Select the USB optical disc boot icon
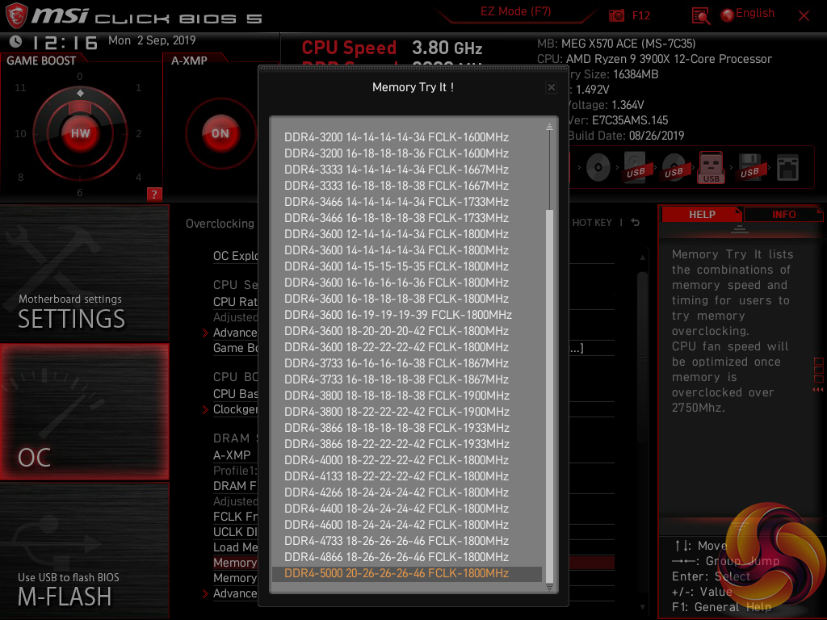This screenshot has width=827, height=620. point(674,168)
